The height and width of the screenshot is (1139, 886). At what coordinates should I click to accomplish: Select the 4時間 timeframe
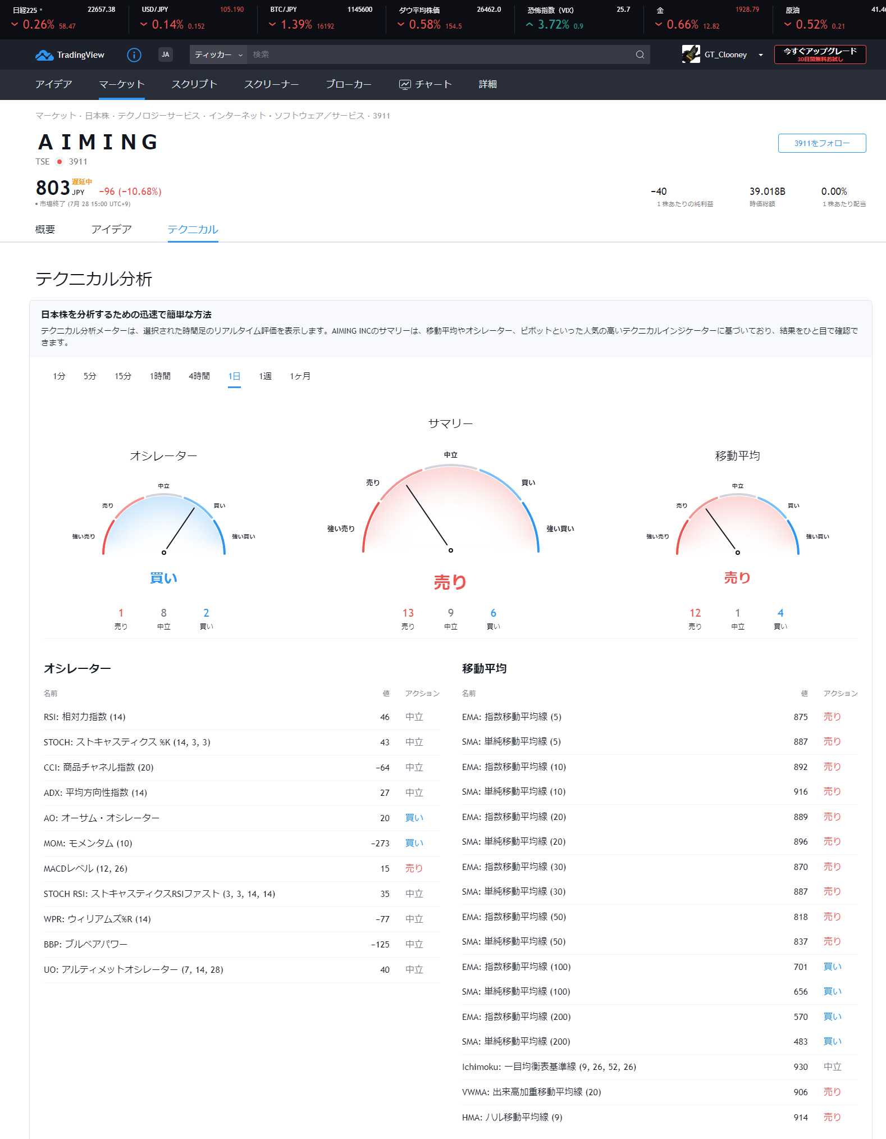click(199, 376)
